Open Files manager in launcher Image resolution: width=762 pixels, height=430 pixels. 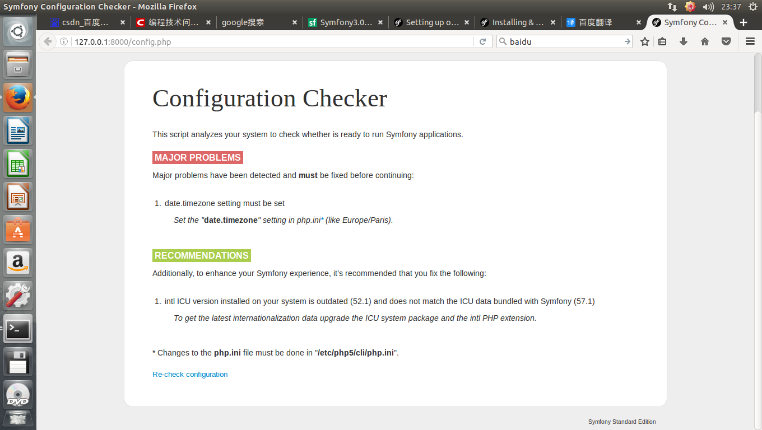(x=18, y=64)
